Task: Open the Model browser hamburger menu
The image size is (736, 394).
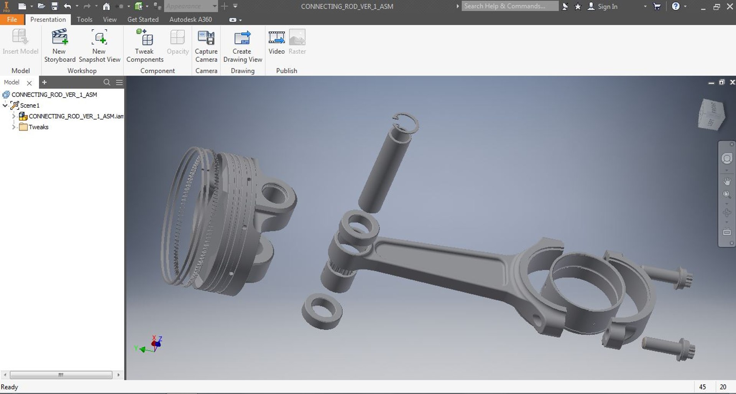Action: coord(119,82)
